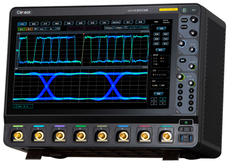229x164 pixels.
Task: Open the 0s horizontal delay field
Action: tap(51, 29)
